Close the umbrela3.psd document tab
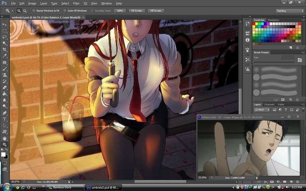 tap(83, 18)
